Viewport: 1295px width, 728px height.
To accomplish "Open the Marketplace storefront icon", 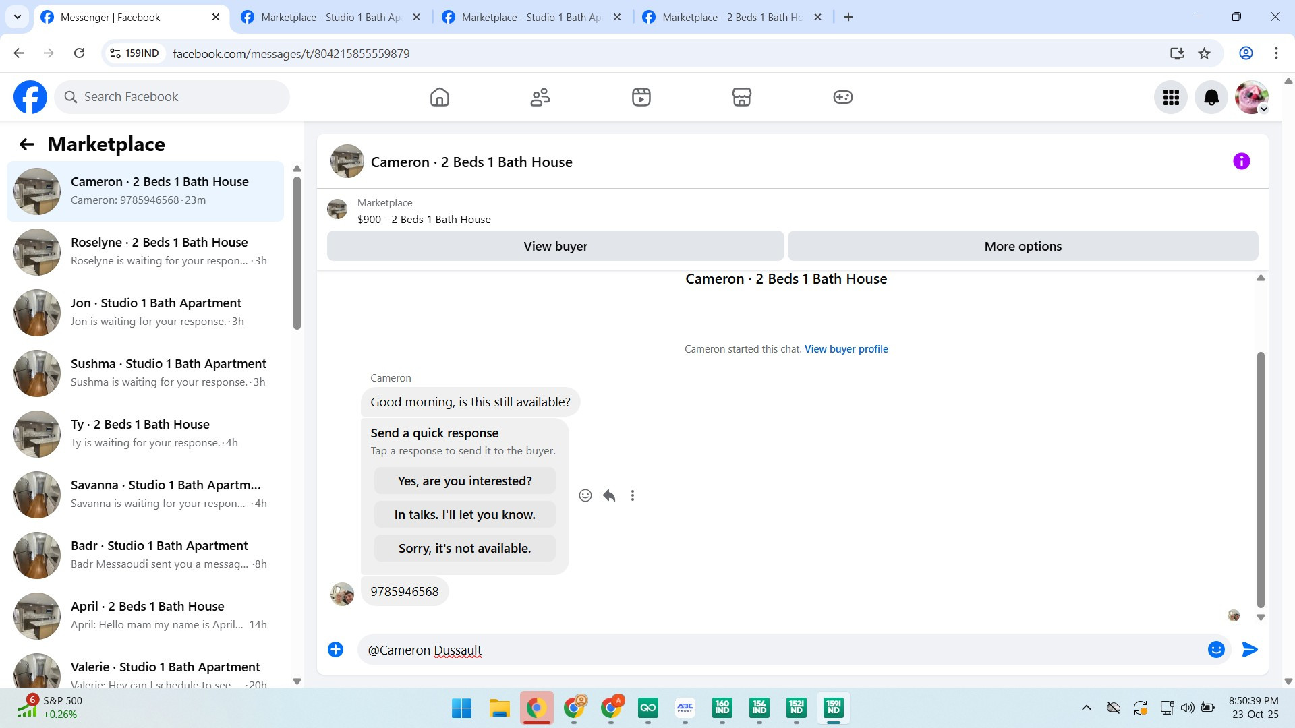I will (741, 97).
